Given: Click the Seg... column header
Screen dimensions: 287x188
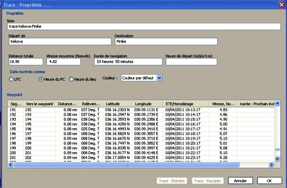Looking at the screenshot, I should point(16,104).
